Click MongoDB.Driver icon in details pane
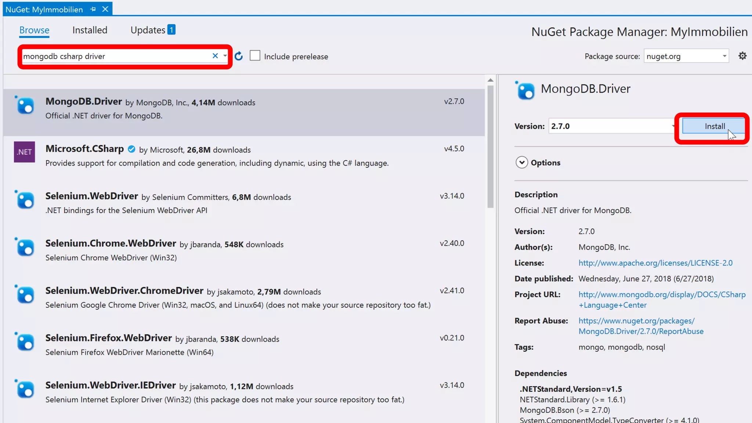 click(x=525, y=91)
